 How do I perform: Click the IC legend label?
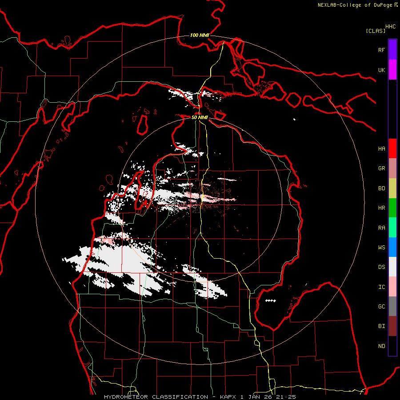(381, 287)
